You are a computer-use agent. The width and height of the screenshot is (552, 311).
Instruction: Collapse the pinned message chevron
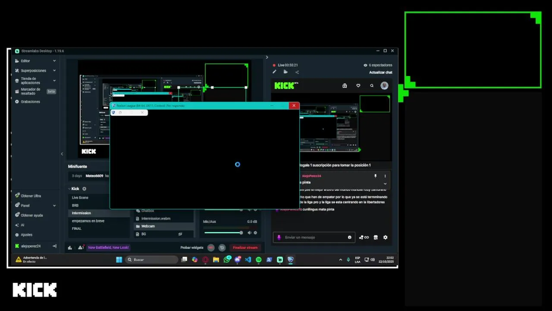[385, 184]
